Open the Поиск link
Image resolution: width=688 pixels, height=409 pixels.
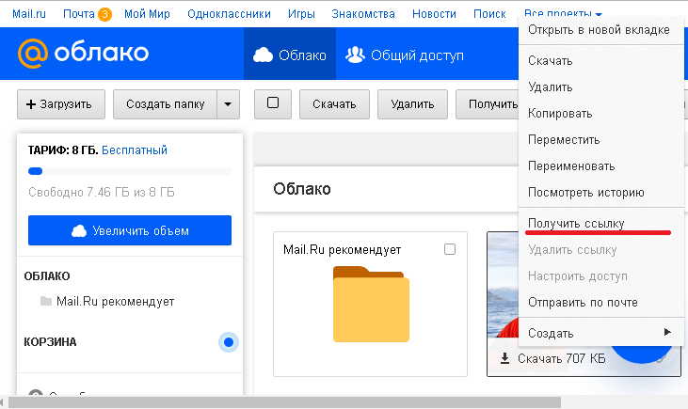[489, 14]
